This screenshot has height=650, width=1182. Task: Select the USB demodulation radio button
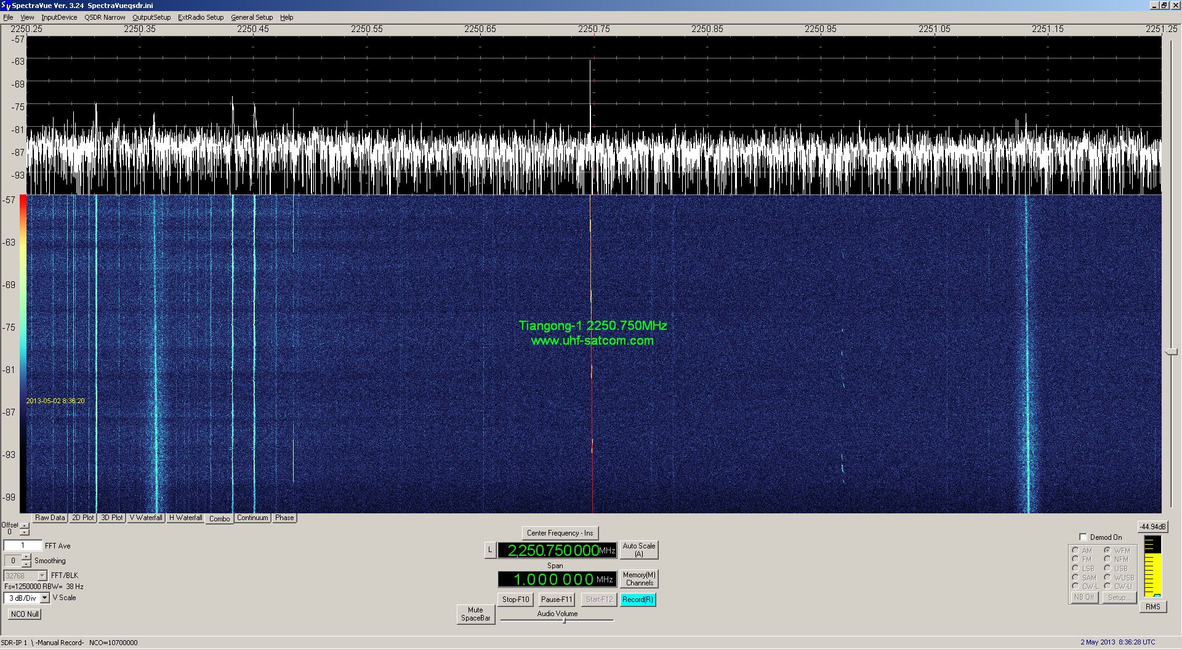pyautogui.click(x=1107, y=569)
